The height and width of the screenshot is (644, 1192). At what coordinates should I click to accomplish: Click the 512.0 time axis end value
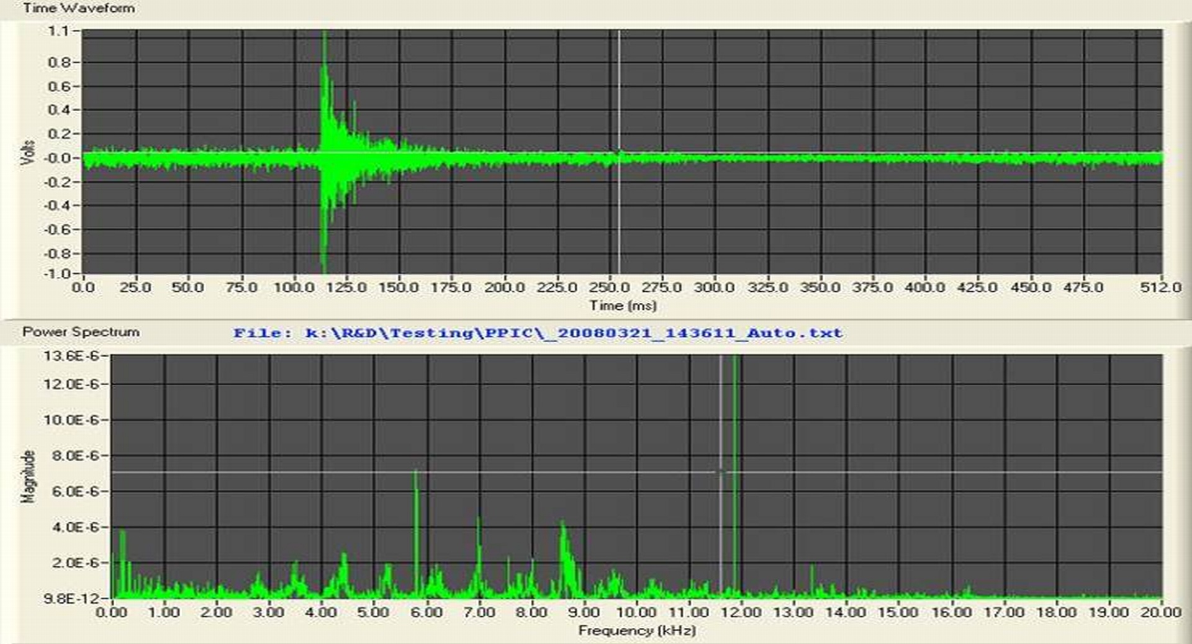click(x=1160, y=288)
